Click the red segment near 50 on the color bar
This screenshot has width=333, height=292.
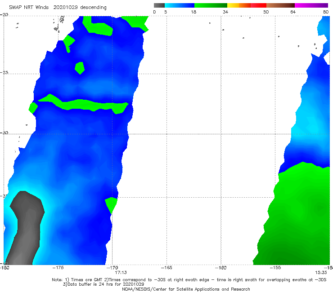tap(258, 5)
